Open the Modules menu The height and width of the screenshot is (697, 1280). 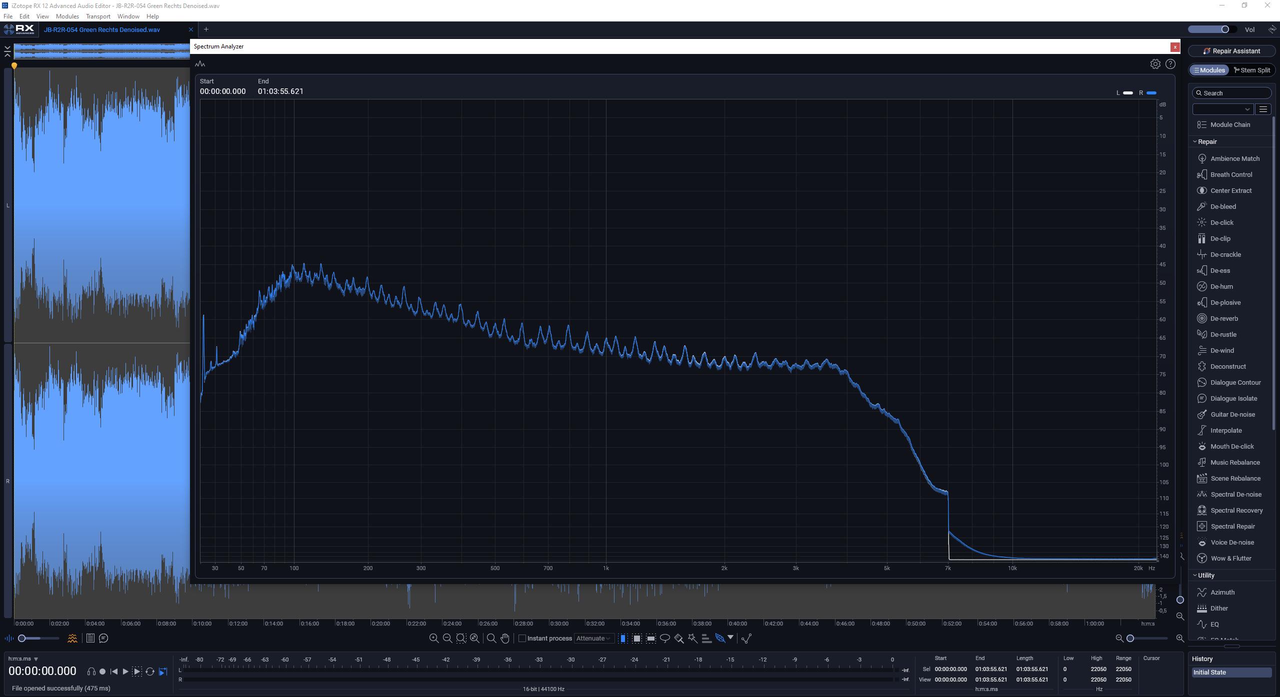tap(67, 16)
